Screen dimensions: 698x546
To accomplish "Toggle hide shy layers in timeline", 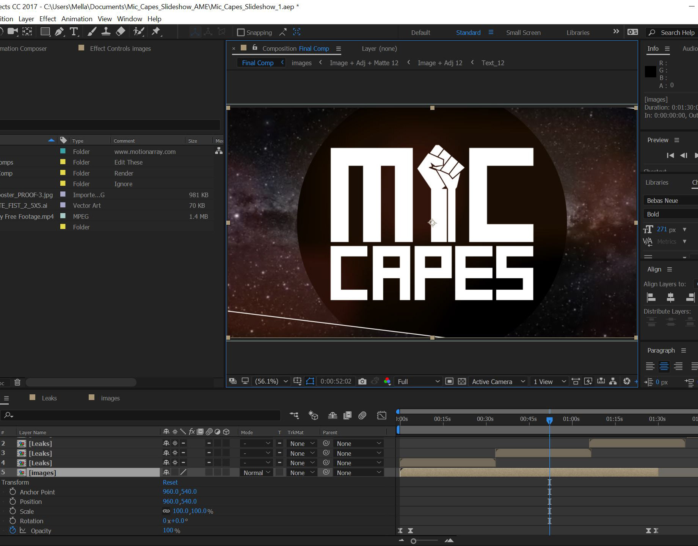I will 333,416.
